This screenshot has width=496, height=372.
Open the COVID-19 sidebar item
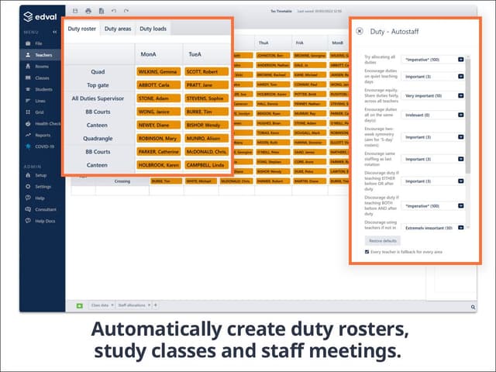coord(42,146)
